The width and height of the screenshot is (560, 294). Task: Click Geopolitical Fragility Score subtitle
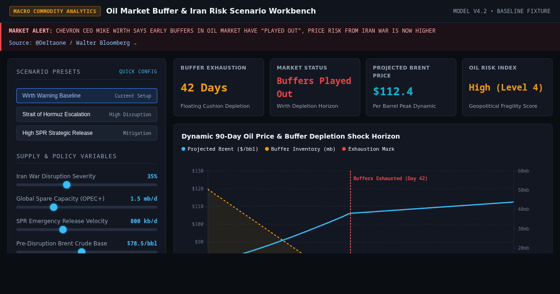[x=503, y=106]
